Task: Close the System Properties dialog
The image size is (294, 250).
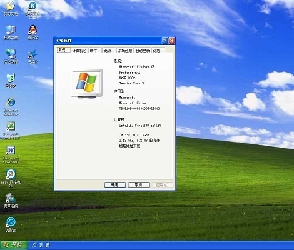Action: tap(171, 41)
